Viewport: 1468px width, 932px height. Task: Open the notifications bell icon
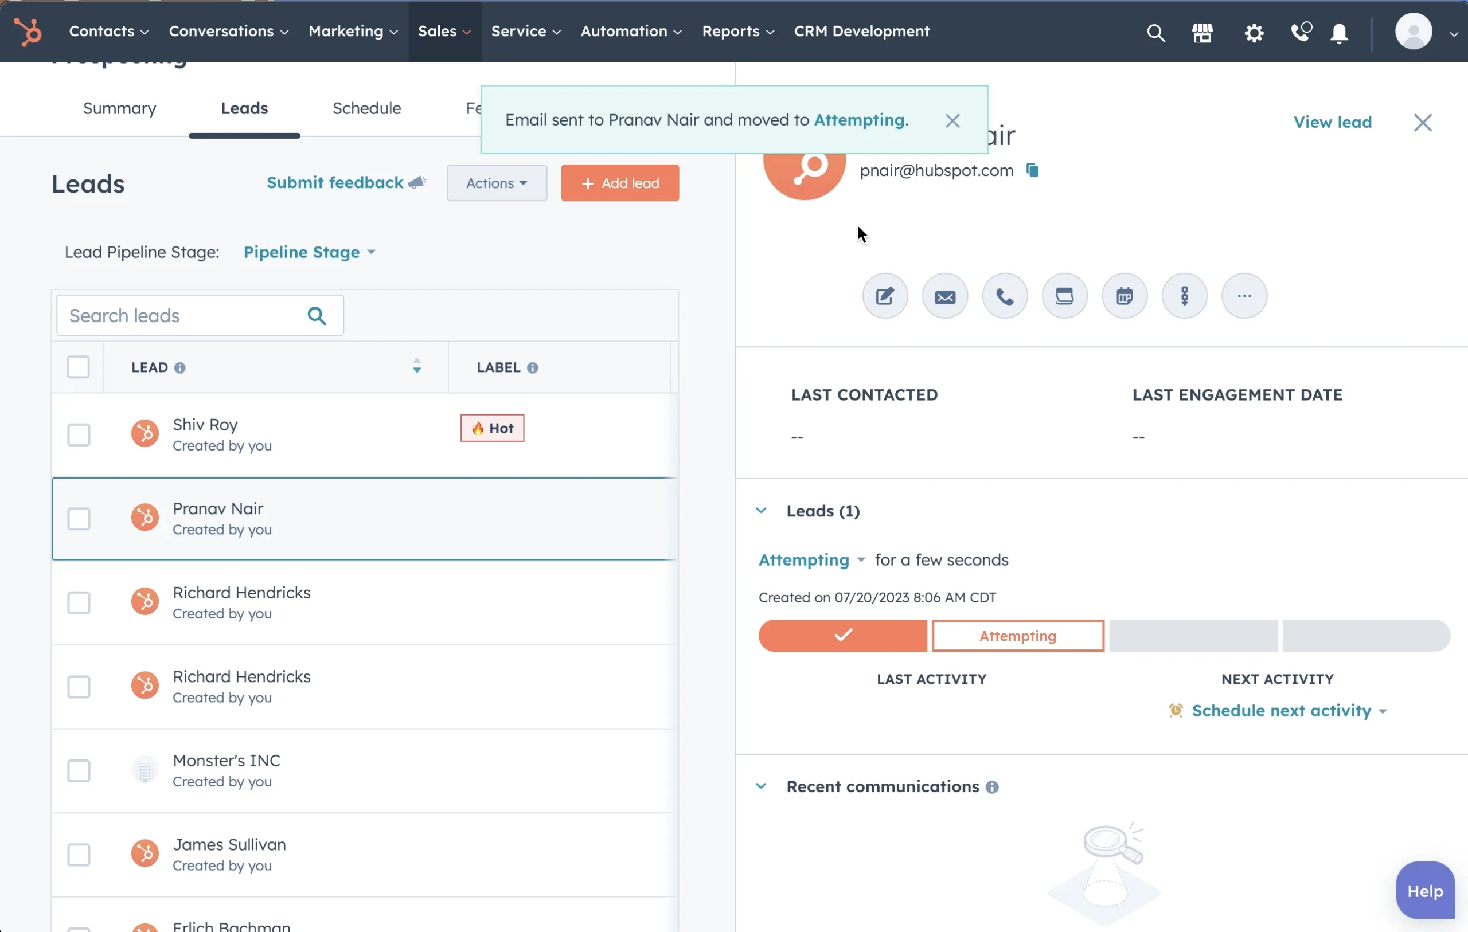point(1339,32)
